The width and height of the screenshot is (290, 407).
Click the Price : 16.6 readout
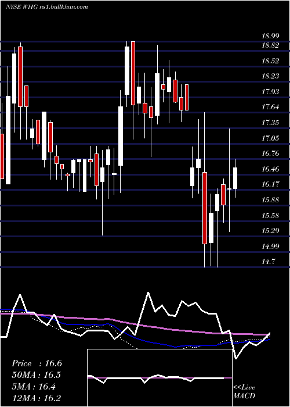coord(37,363)
